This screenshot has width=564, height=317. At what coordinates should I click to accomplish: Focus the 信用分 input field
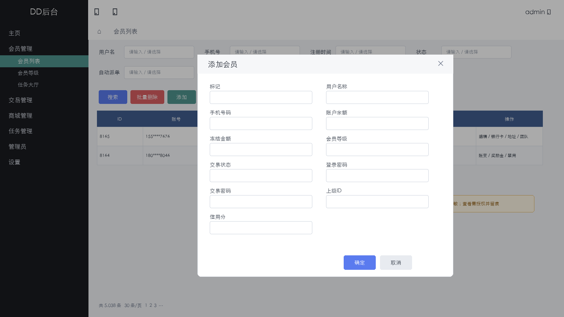click(261, 228)
